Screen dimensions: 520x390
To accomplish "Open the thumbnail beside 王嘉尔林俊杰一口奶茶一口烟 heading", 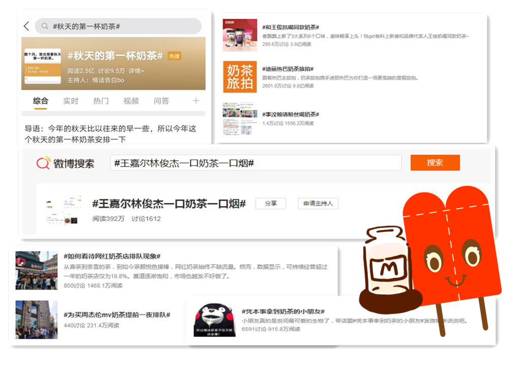I will (63, 210).
